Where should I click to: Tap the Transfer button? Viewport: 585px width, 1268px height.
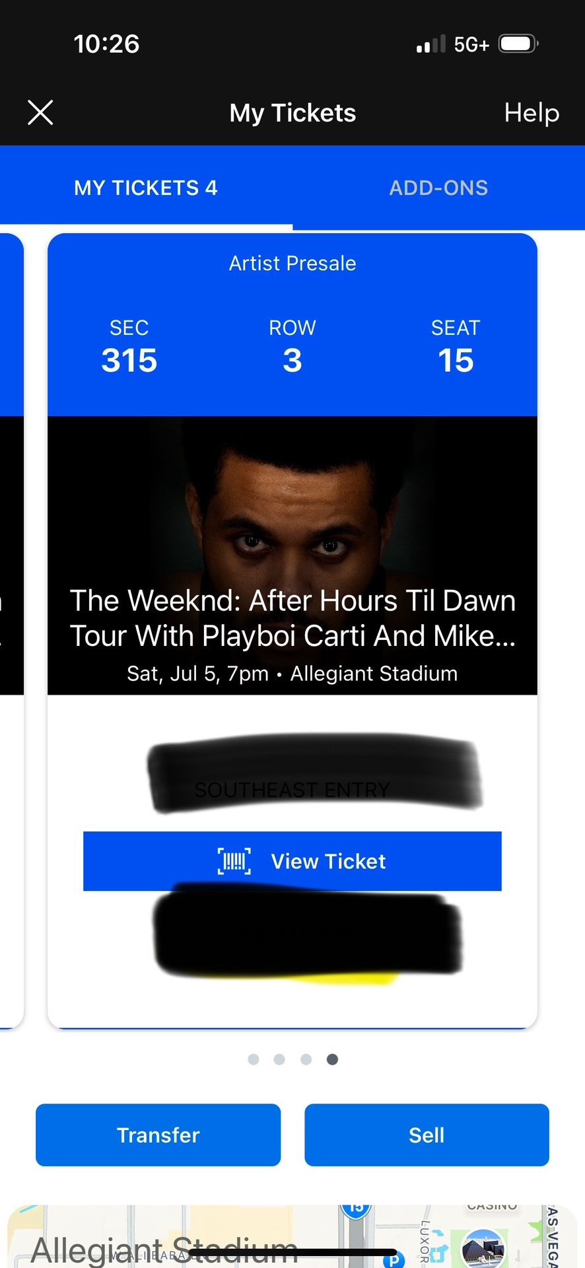[158, 1135]
